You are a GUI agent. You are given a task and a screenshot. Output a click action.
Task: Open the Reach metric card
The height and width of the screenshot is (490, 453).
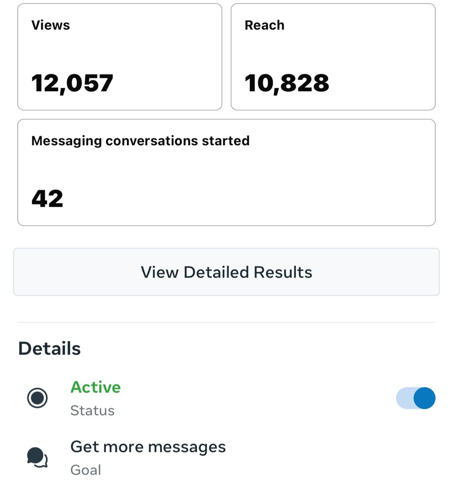point(333,57)
